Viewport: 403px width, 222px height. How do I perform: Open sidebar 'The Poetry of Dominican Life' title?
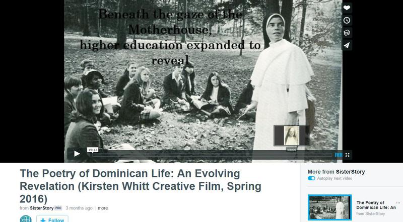coord(376,205)
